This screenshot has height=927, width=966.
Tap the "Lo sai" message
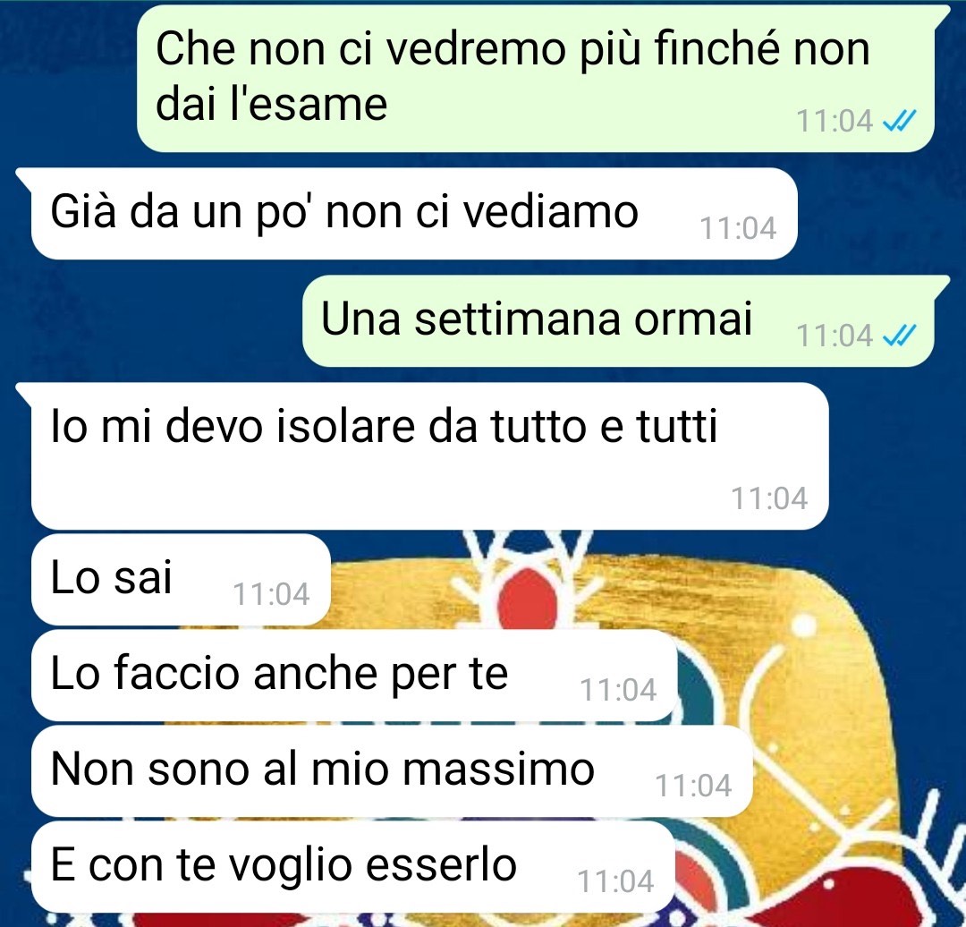[x=181, y=580]
